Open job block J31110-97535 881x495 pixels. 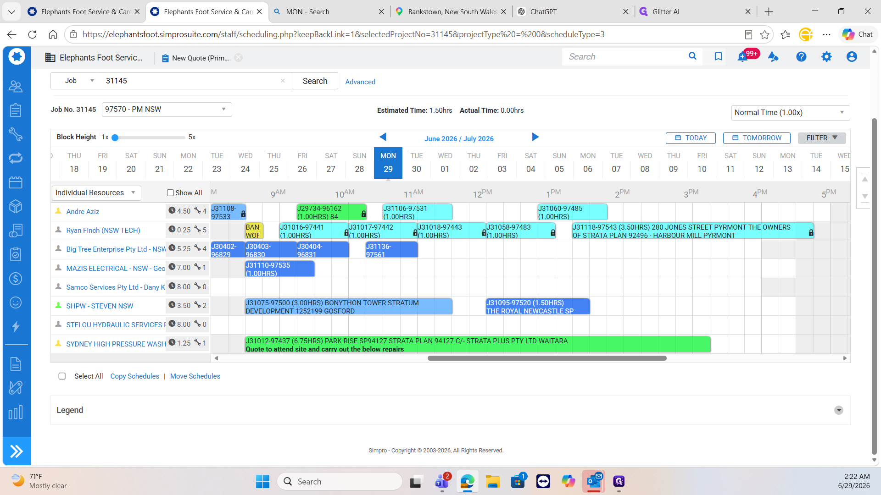click(x=280, y=269)
